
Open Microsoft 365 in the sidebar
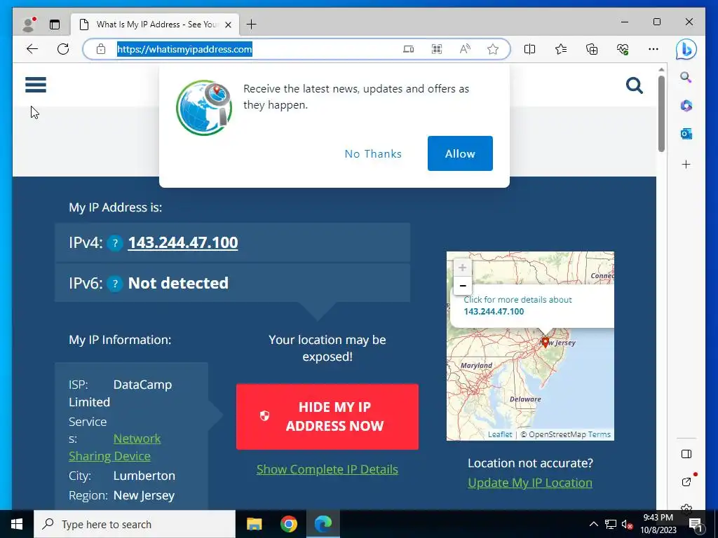coord(686,106)
